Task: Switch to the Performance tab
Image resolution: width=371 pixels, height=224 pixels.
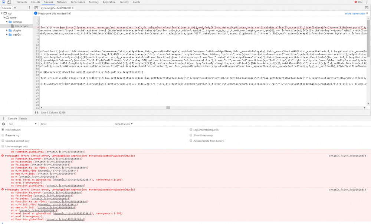Action: (x=78, y=2)
